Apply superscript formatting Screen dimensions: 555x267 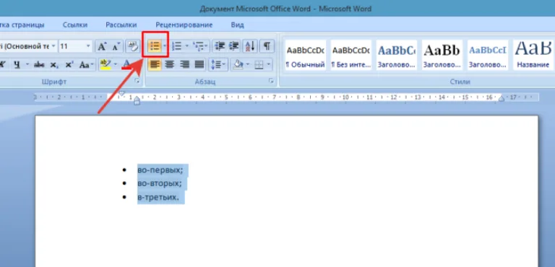click(x=69, y=65)
